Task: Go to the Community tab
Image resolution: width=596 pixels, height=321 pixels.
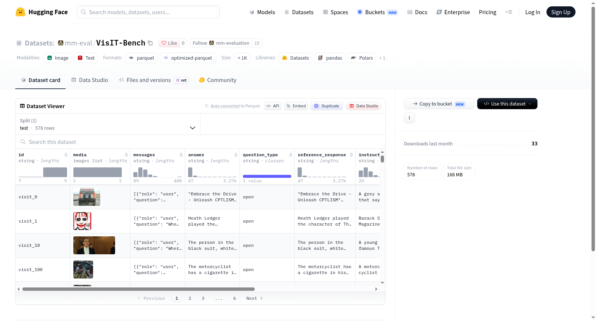Action: (218, 80)
